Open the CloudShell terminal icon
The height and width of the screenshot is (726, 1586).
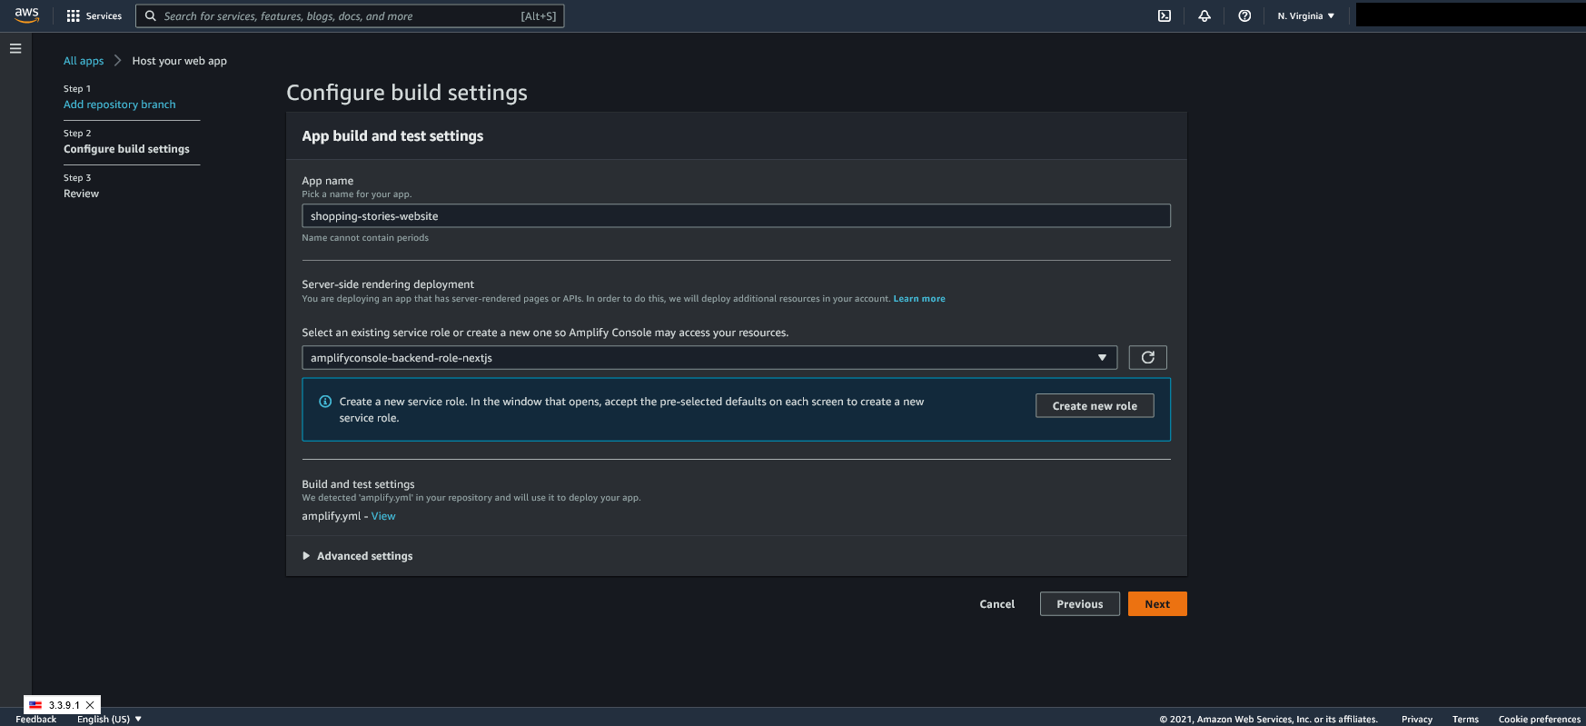(x=1165, y=15)
